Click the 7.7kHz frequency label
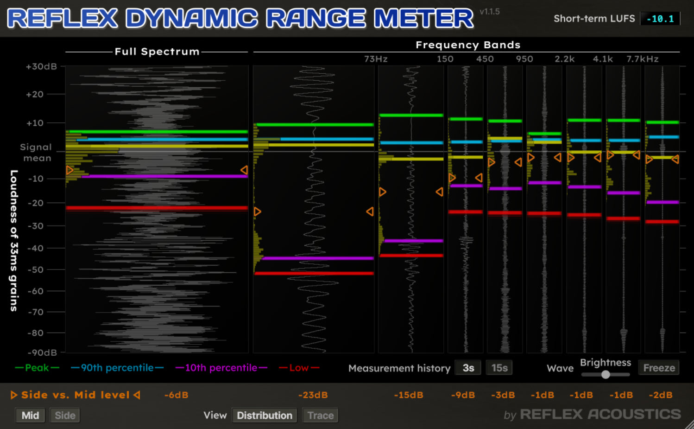Viewport: 694px width, 429px height. [x=643, y=59]
